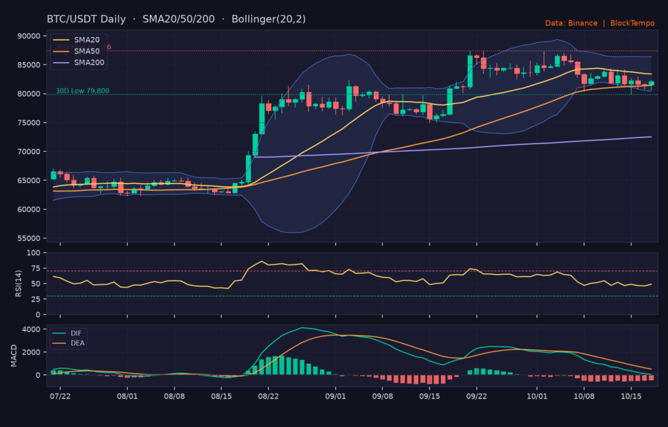The image size is (668, 427).
Task: Click the 25 label on RSI axis
Action: point(37,299)
